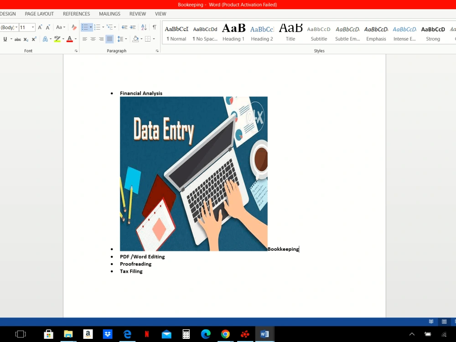The height and width of the screenshot is (342, 456).
Task: Select the Data Entry image in document
Action: 194,174
